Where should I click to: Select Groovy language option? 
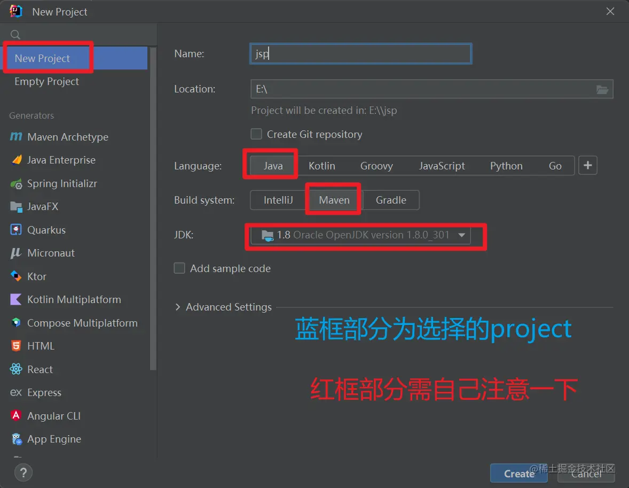point(376,166)
